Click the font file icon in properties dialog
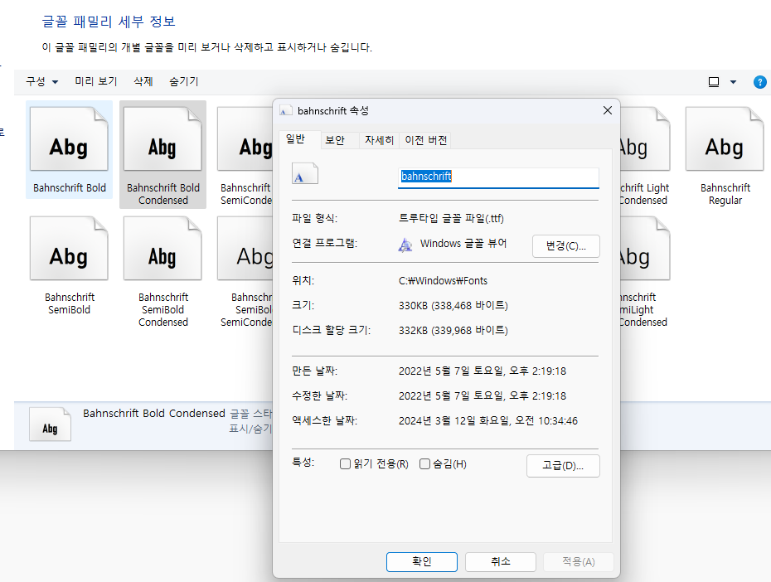 tap(305, 173)
